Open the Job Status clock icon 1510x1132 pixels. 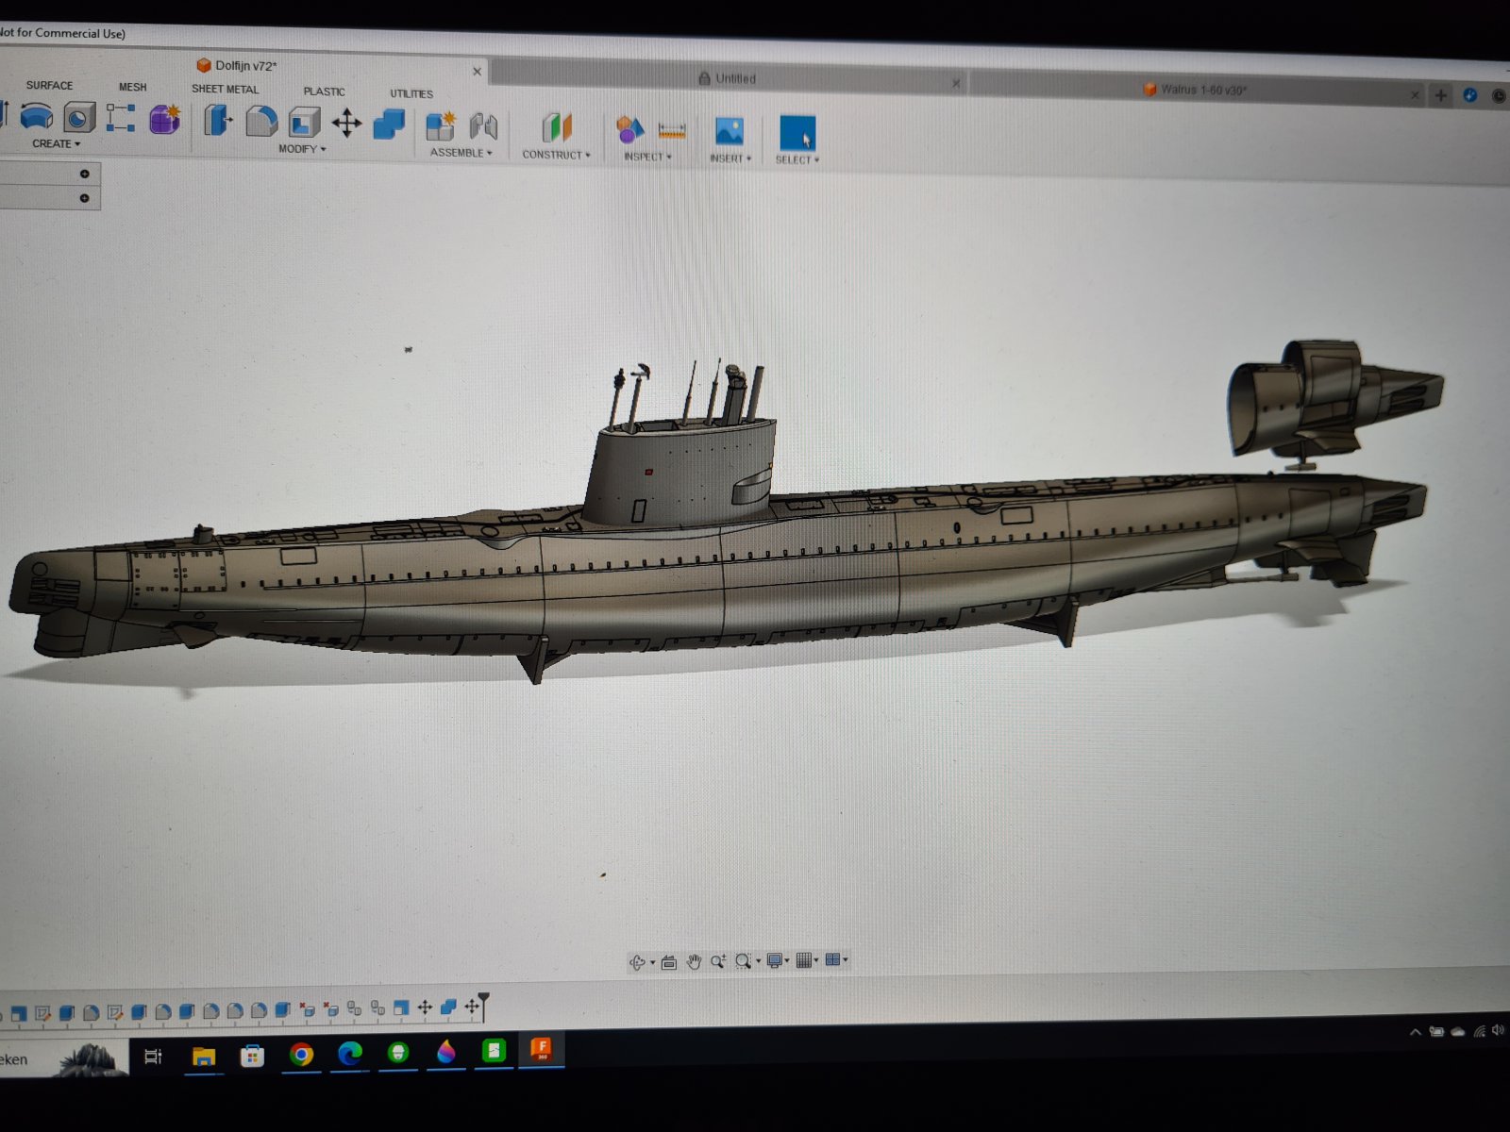(x=1499, y=96)
